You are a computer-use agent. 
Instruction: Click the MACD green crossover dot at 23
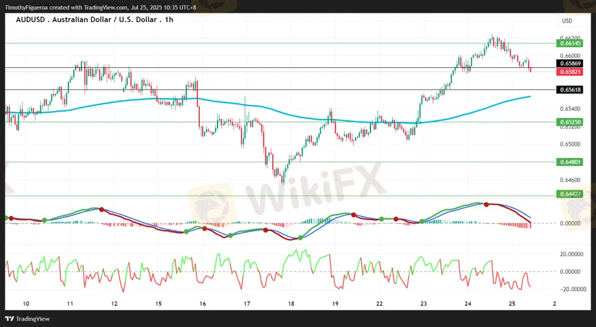tap(422, 221)
